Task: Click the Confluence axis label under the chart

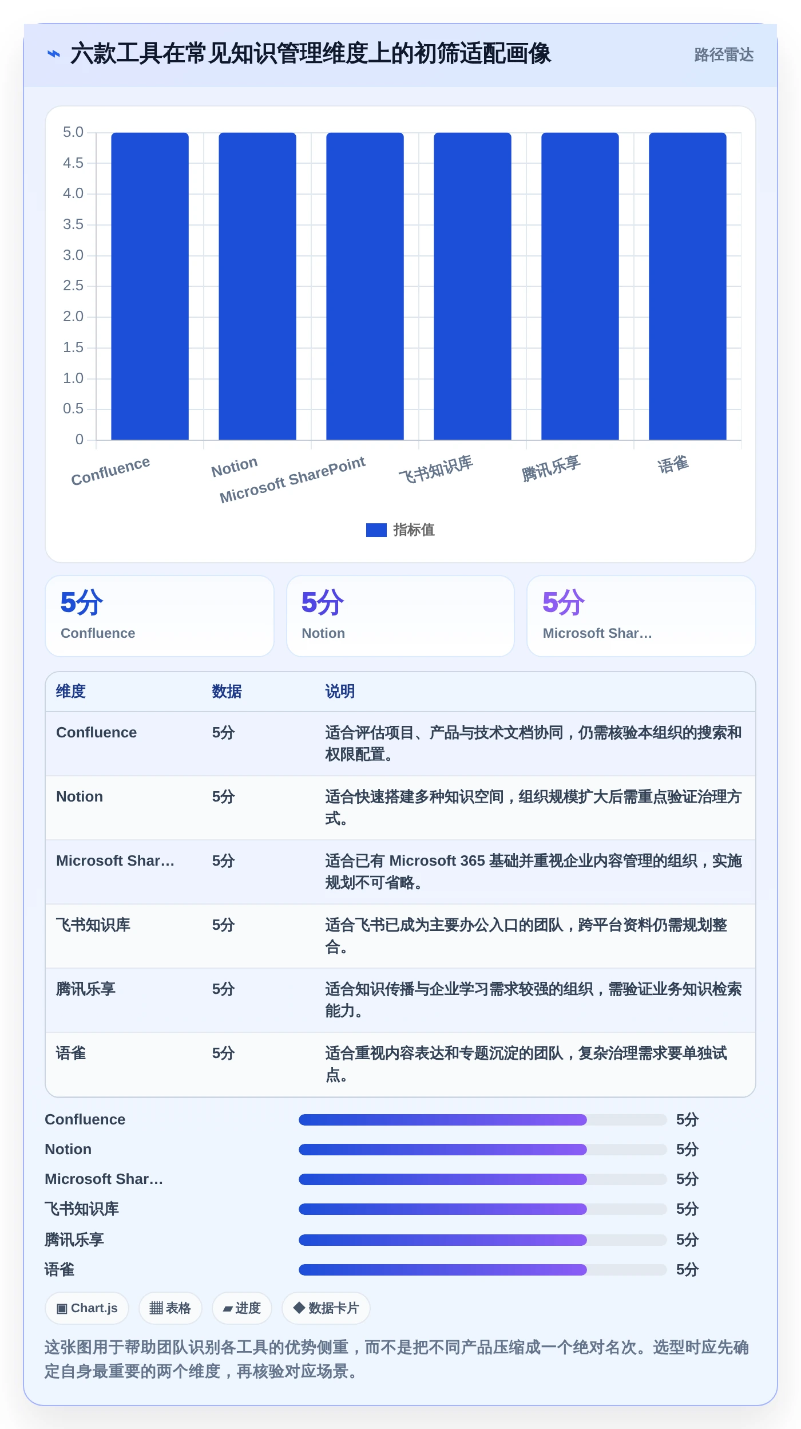Action: (x=110, y=471)
